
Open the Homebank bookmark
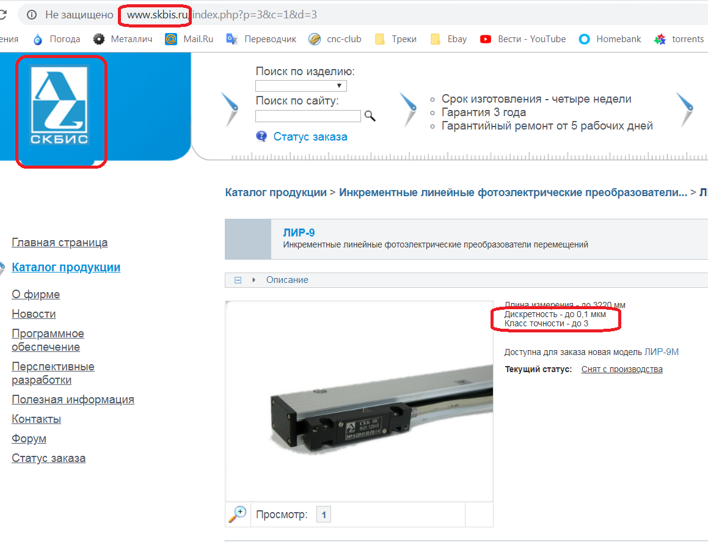610,39
